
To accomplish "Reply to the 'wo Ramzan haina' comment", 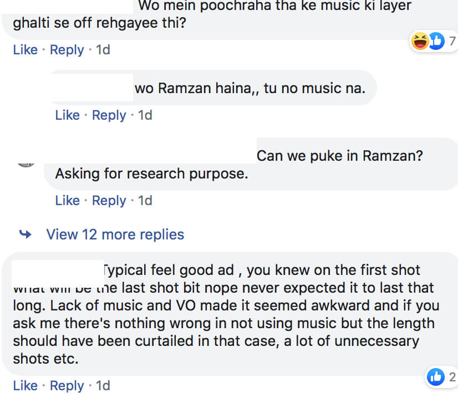I will (109, 115).
